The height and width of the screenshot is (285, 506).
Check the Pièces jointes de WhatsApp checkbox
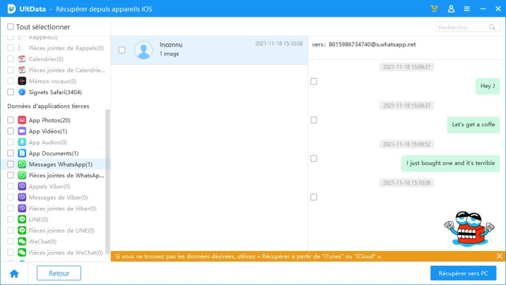(x=11, y=175)
